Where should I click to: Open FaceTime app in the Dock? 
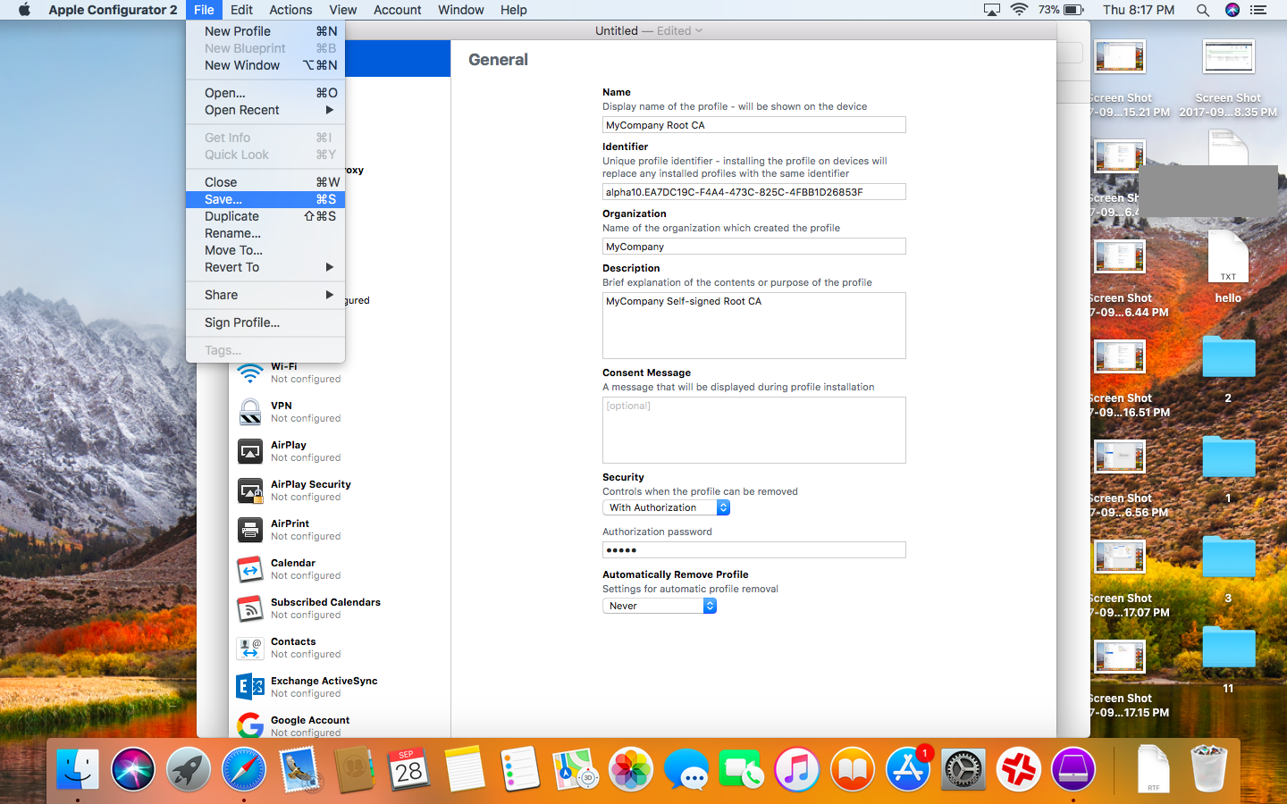tap(742, 769)
